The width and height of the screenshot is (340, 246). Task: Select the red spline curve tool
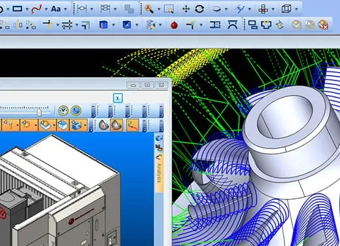[x=37, y=9]
